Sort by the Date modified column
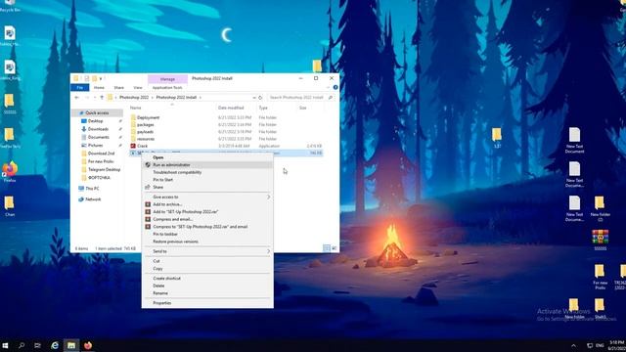 point(231,108)
